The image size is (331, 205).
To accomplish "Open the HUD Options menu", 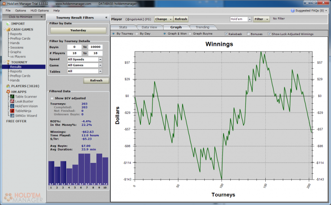I will pyautogui.click(x=39, y=10).
